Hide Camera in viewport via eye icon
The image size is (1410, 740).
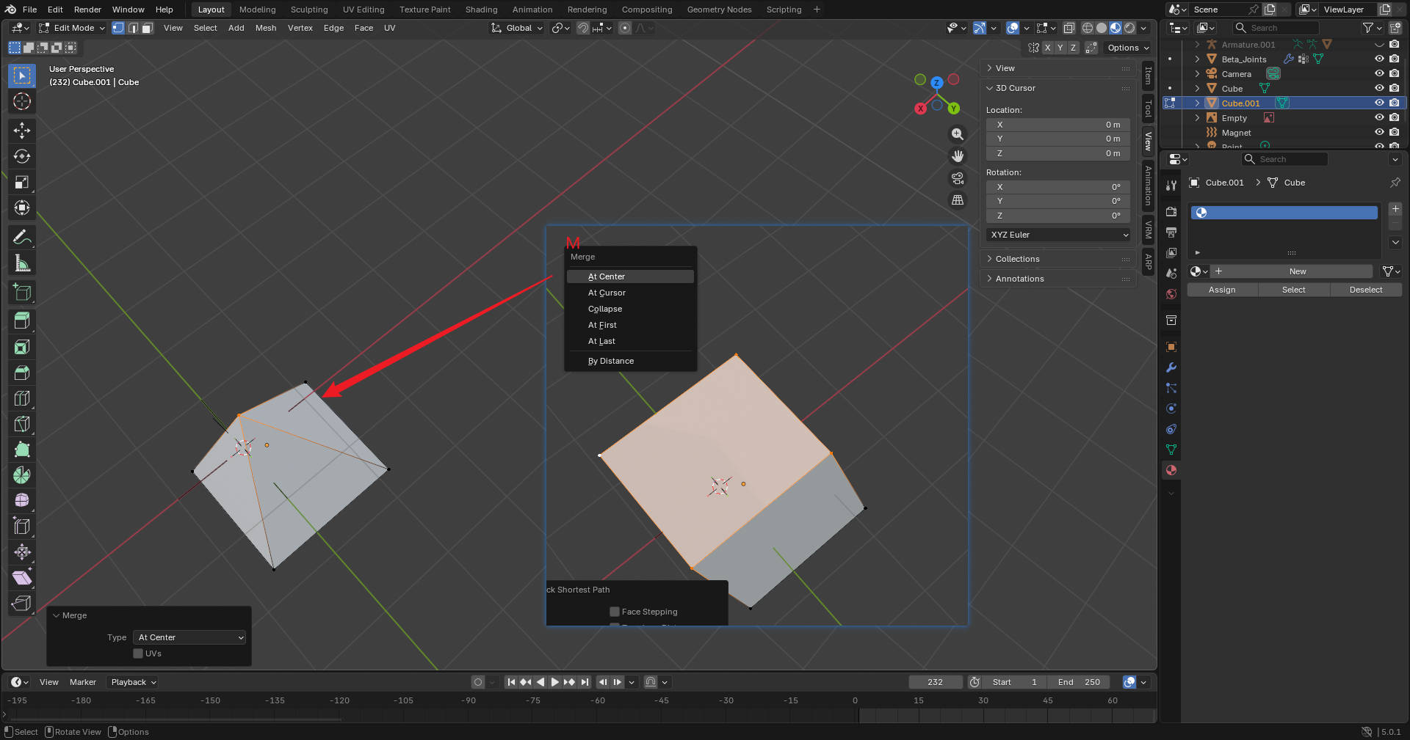pyautogui.click(x=1379, y=74)
